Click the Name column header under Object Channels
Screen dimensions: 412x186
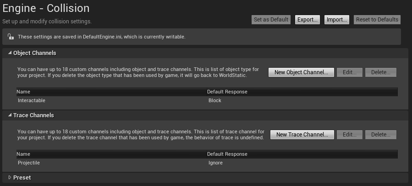23,92
